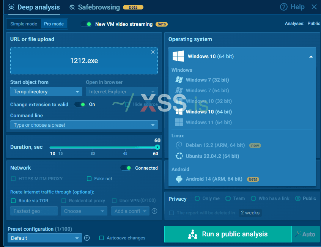This screenshot has width=321, height=247.
Task: Select Simple mode
Action: click(x=24, y=24)
